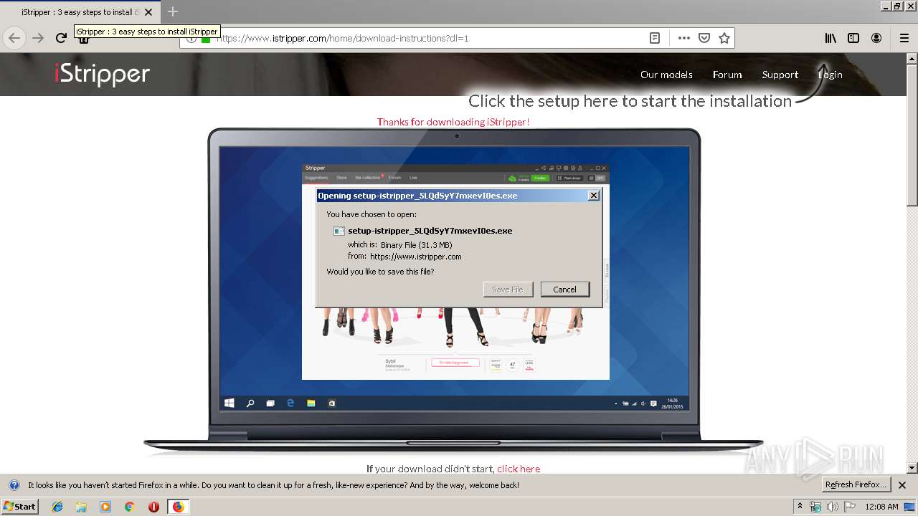Show the Firefox sidebars
The height and width of the screenshot is (516, 918).
[x=853, y=38]
